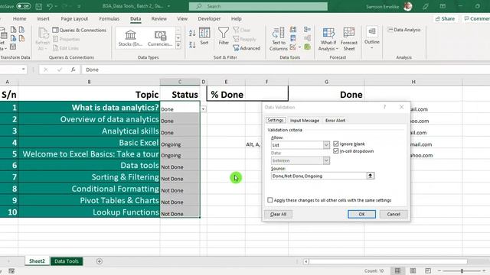Click the Search box in title bar
This screenshot has width=490, height=275.
click(258, 6)
